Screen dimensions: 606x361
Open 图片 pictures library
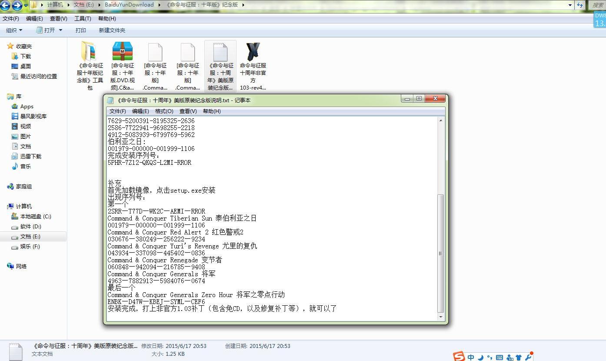pyautogui.click(x=21, y=136)
